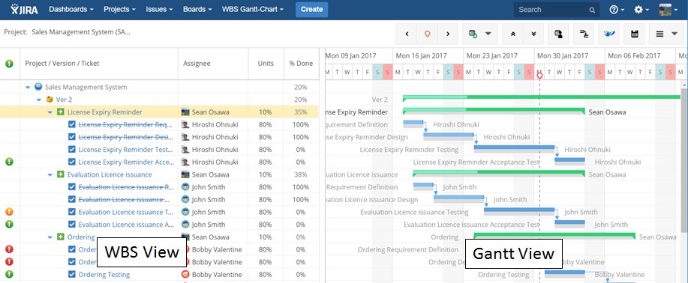Image resolution: width=688 pixels, height=283 pixels.
Task: Open the settings gear icon
Action: (638, 9)
